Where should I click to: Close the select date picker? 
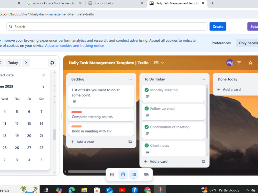coord(43,75)
